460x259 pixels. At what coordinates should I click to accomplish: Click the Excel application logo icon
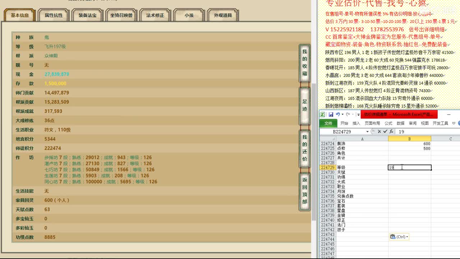[322, 114]
